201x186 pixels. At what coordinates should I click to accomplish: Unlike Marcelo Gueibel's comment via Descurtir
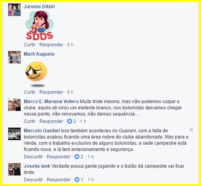33,157
